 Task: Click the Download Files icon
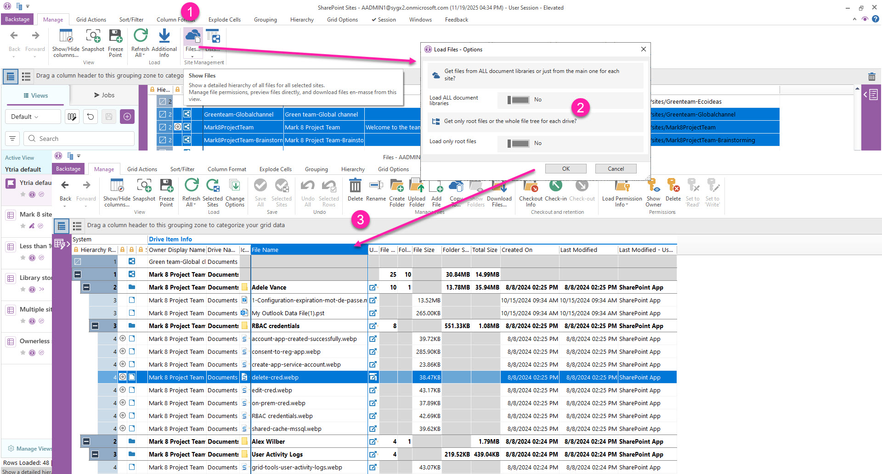[x=499, y=186]
